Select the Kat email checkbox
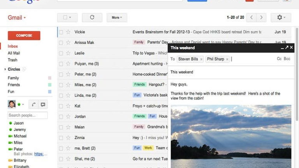Viewport: 299px width, 168px height. (61, 106)
